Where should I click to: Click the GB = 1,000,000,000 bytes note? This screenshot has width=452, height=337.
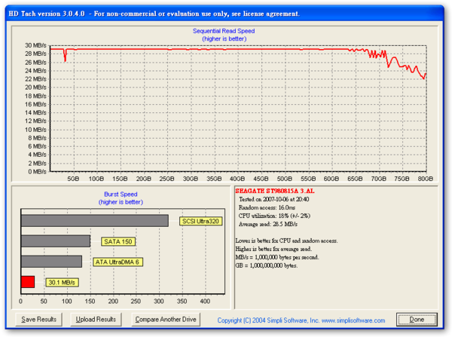pyautogui.click(x=267, y=265)
